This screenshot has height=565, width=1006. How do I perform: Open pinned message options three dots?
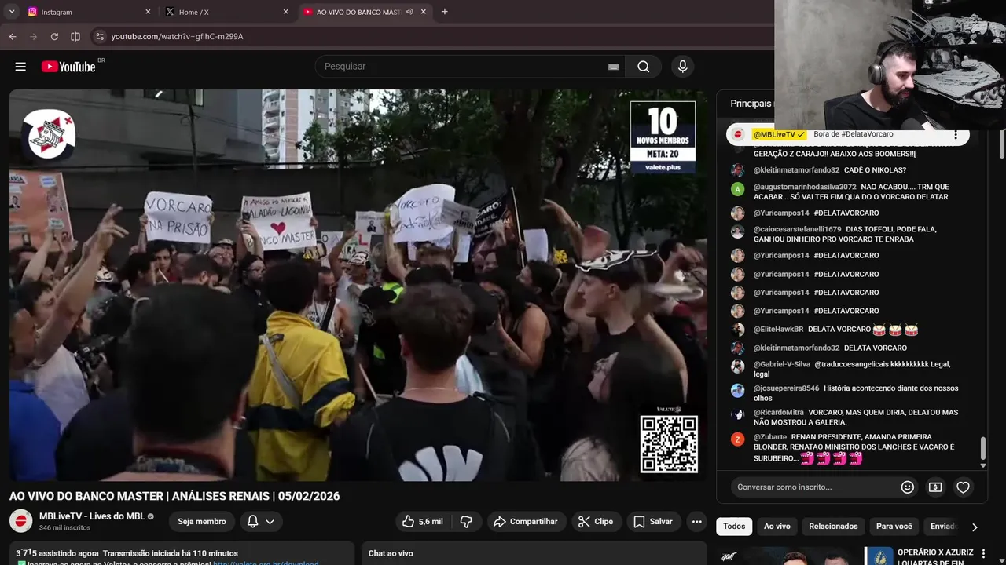tap(956, 135)
